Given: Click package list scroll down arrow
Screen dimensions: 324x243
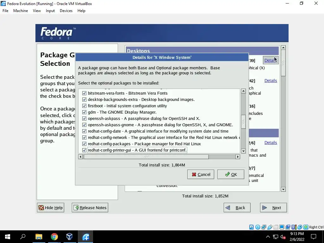Looking at the screenshot, I should pos(243,151).
